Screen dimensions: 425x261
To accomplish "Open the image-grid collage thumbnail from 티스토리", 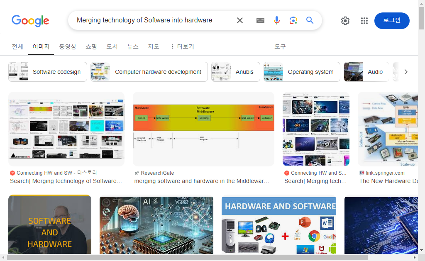I will tap(66, 129).
